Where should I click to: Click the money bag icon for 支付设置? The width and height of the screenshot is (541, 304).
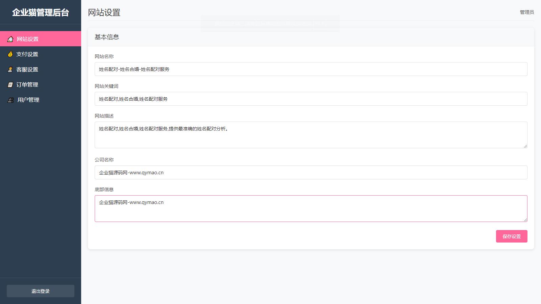(x=10, y=54)
